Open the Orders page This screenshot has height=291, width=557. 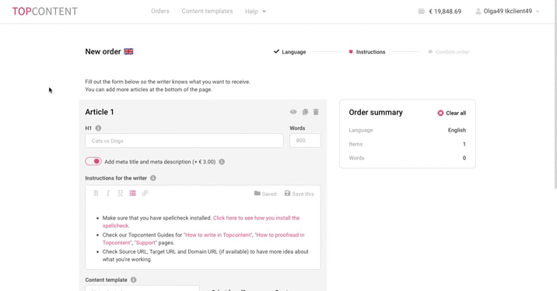[159, 11]
